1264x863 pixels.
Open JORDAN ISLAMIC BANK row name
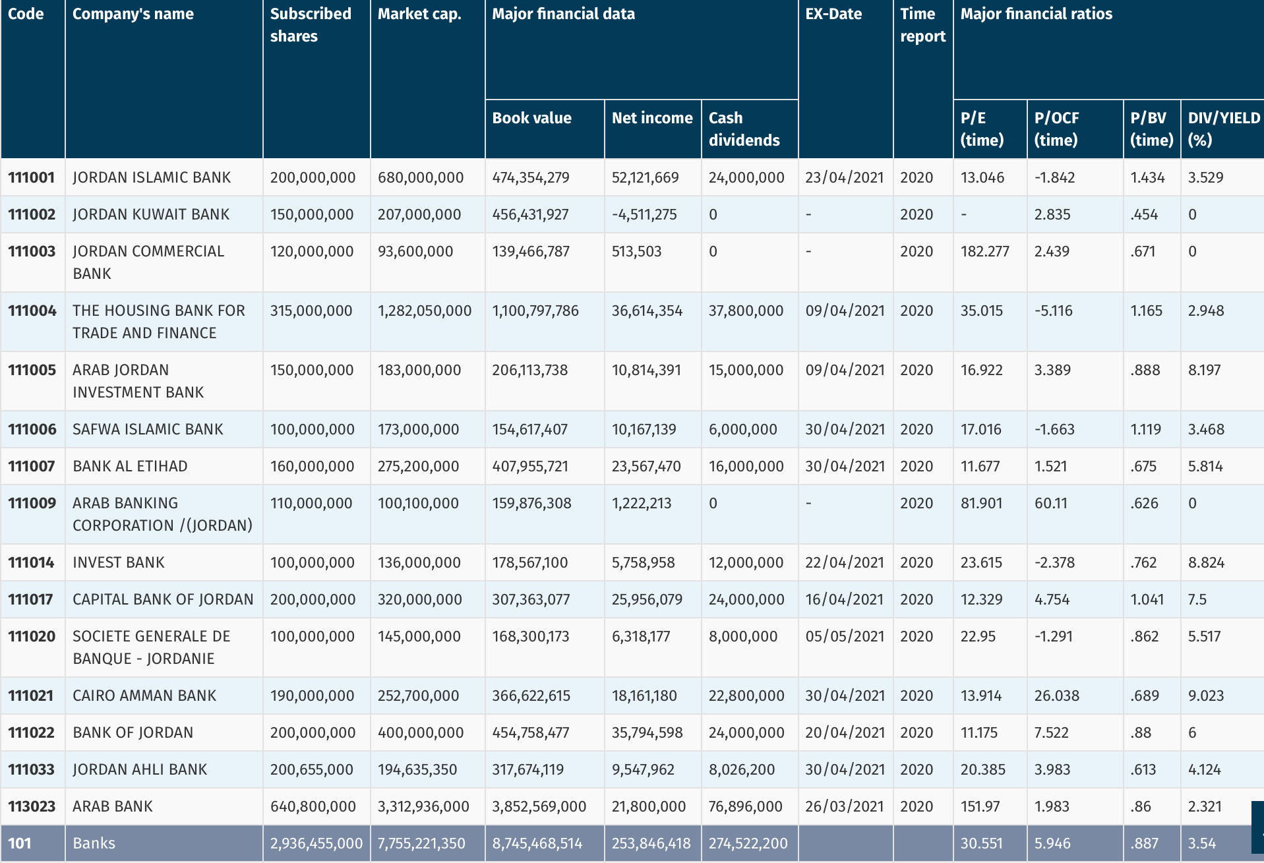pos(152,177)
